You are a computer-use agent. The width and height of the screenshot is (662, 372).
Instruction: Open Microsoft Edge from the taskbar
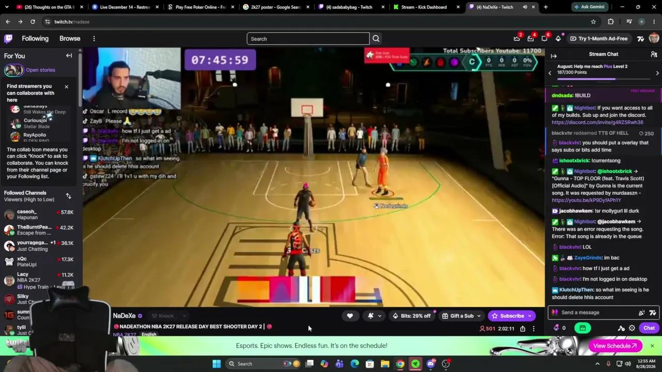pos(355,364)
